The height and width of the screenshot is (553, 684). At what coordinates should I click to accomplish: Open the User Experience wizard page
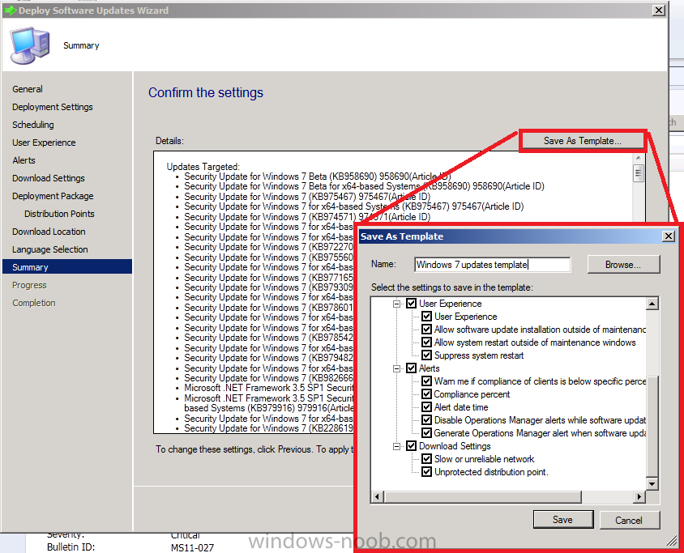[x=44, y=143]
